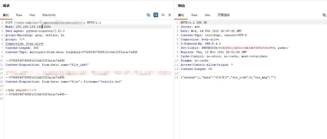Open the request panel hamburger menu
The image size is (327, 139).
click(x=170, y=15)
